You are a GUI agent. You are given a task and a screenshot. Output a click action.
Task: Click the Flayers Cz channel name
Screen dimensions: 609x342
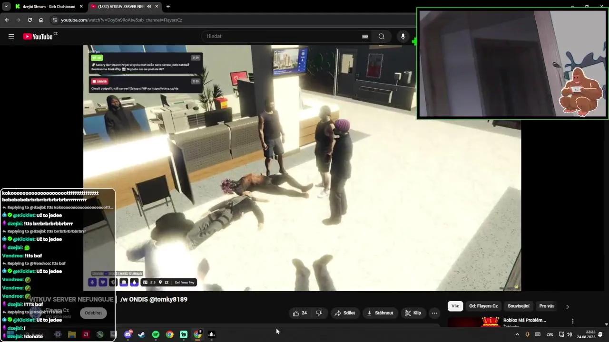click(x=57, y=310)
